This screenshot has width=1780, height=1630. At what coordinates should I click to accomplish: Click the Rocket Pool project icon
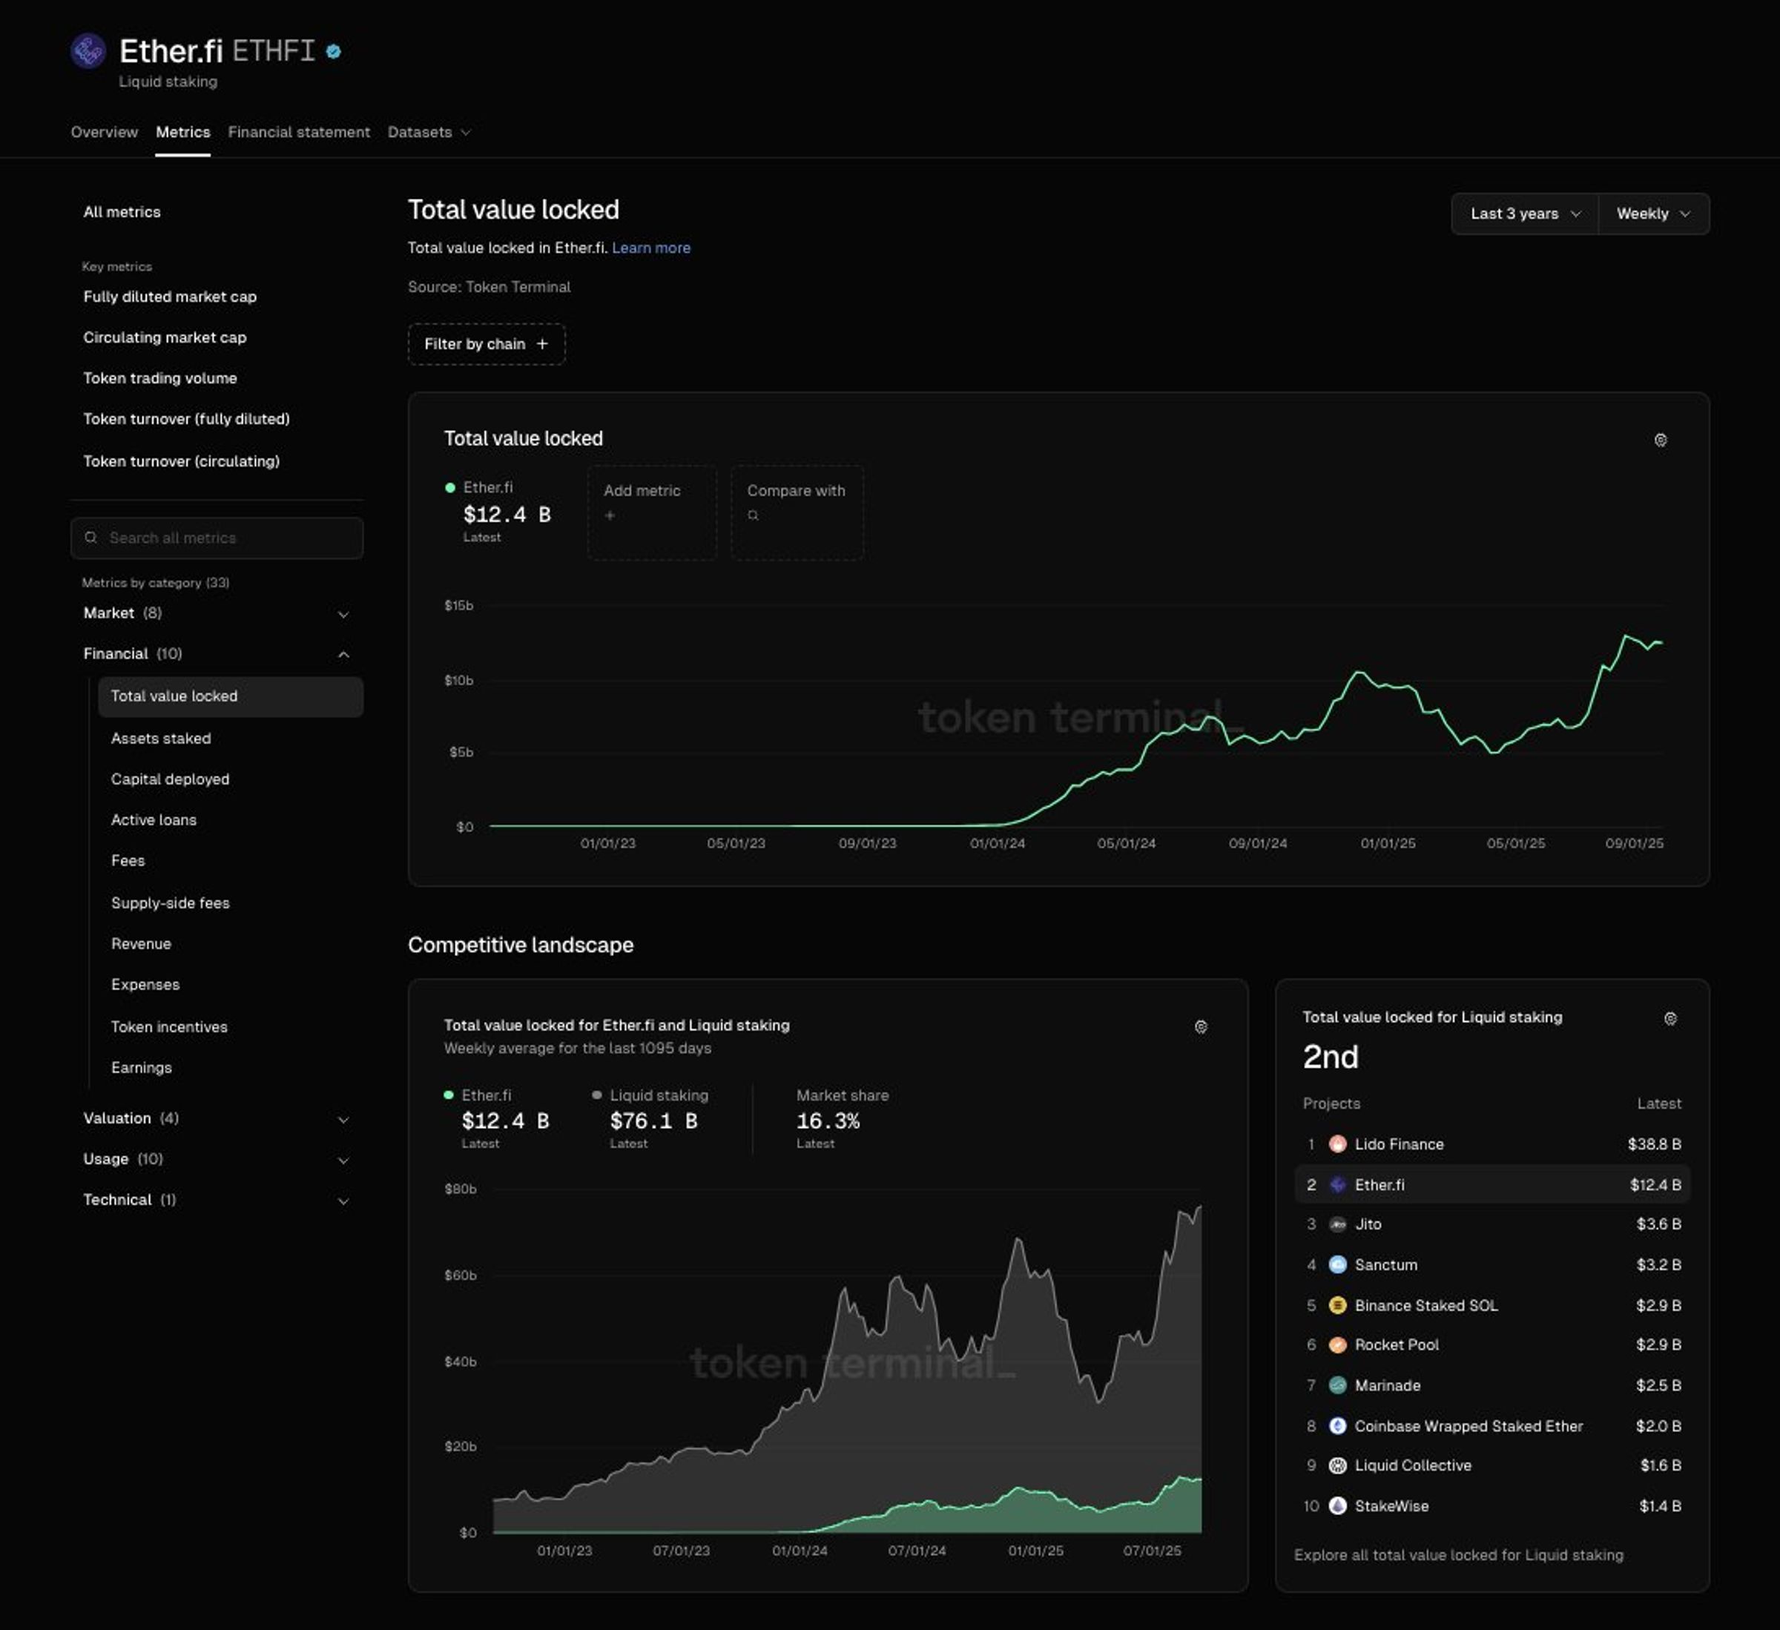pyautogui.click(x=1338, y=1344)
